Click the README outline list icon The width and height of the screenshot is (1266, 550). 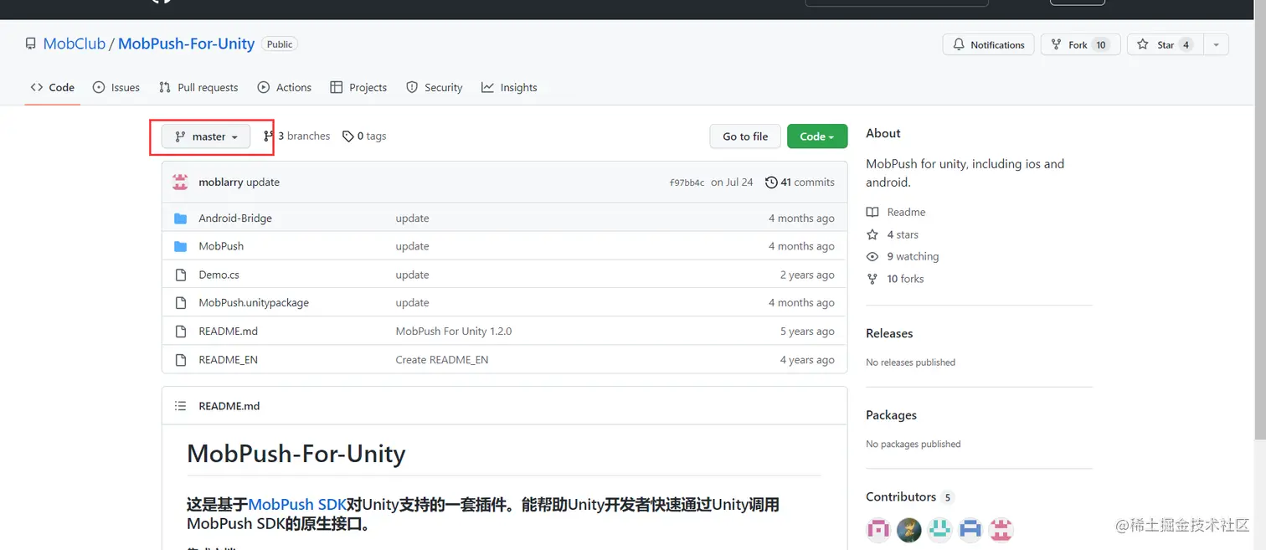click(x=180, y=405)
